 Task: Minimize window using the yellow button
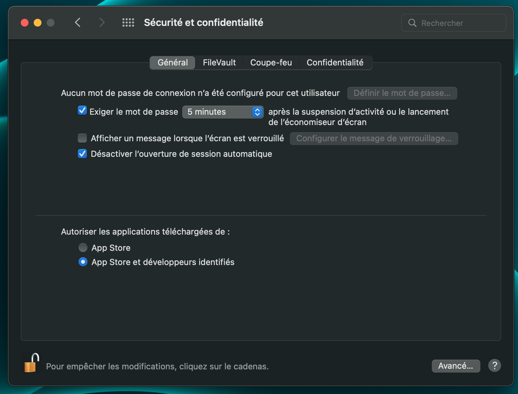[38, 23]
